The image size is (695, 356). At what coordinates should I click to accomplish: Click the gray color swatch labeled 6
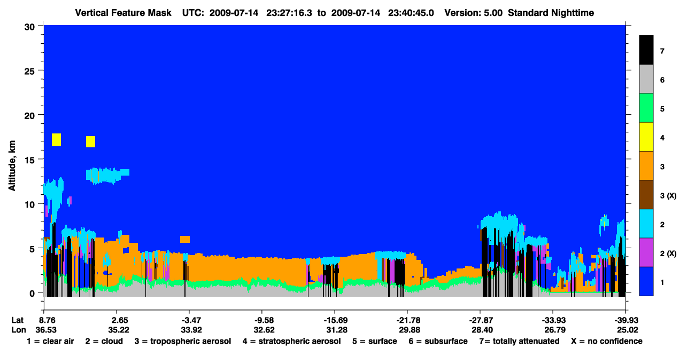click(646, 79)
